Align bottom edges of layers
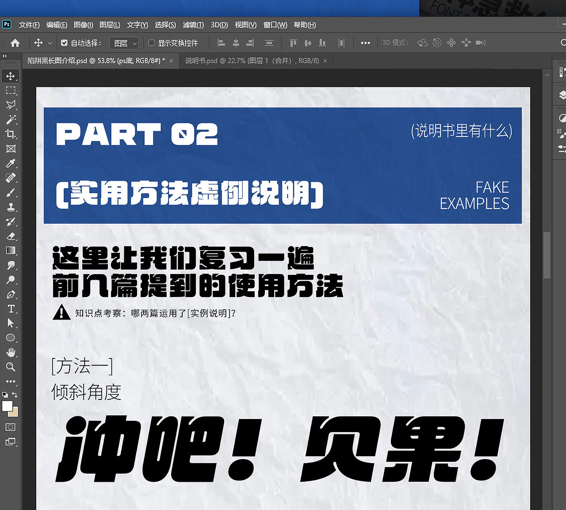Viewport: 566px width, 510px height. 322,43
